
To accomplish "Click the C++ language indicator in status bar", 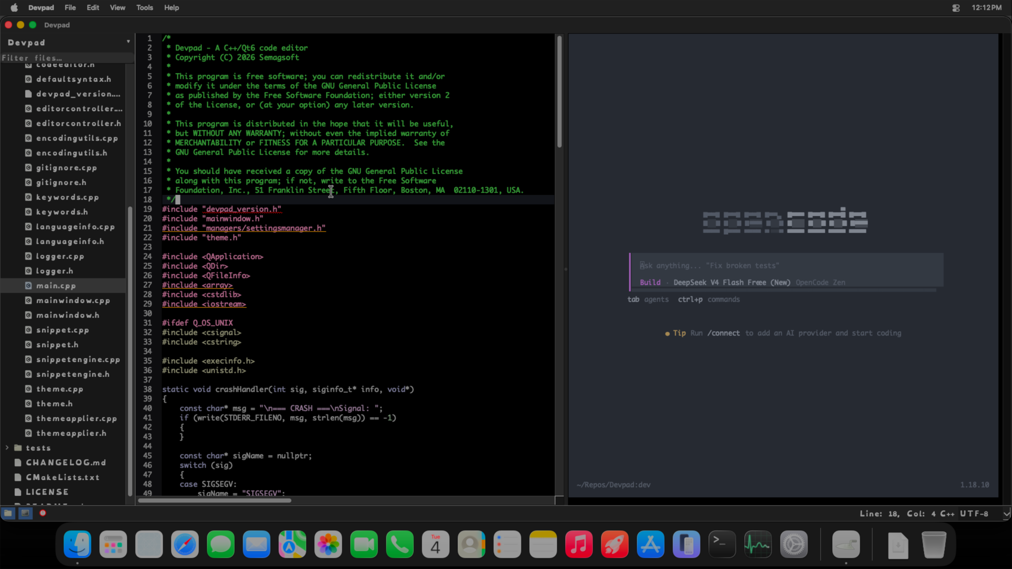I will [x=947, y=514].
